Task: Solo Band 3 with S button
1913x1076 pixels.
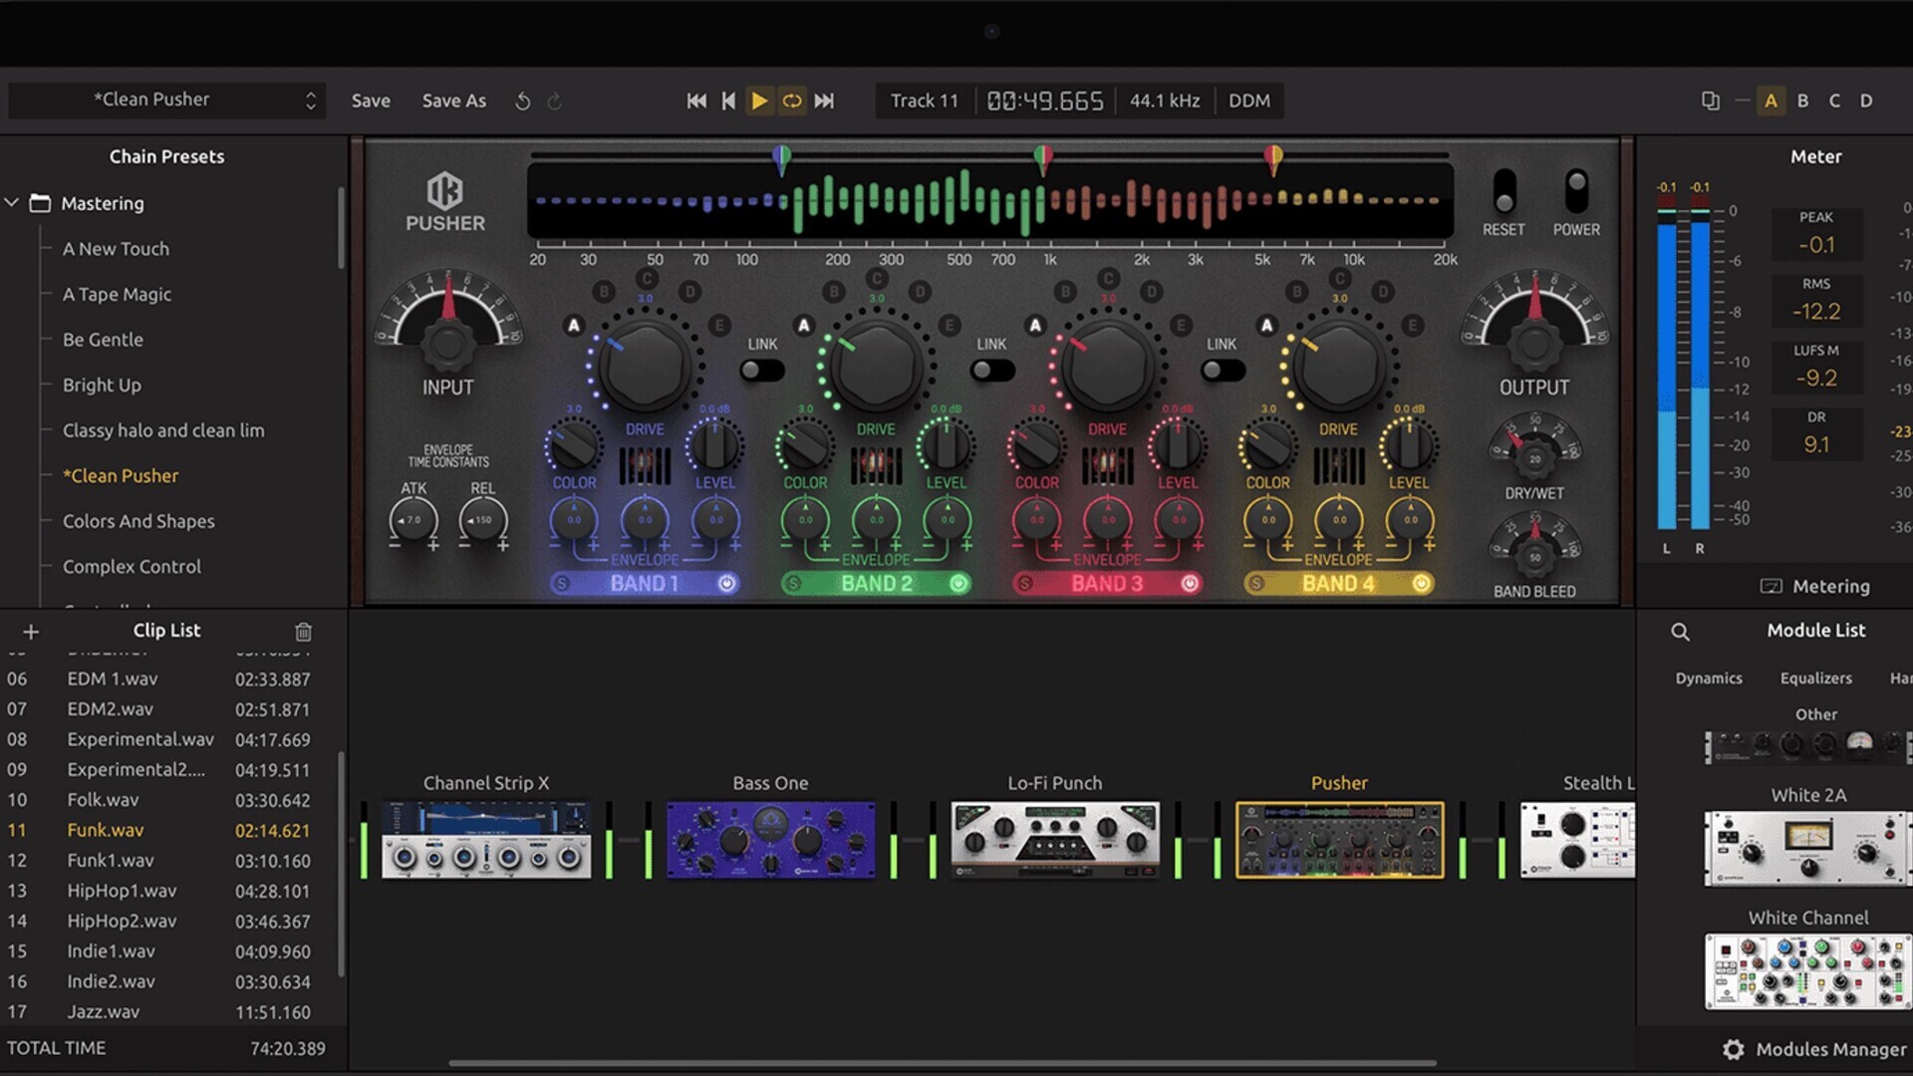Action: pos(1024,584)
